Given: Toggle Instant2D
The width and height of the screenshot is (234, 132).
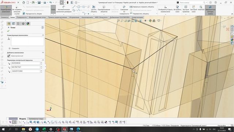Looking at the screenshot, I should (201, 8).
